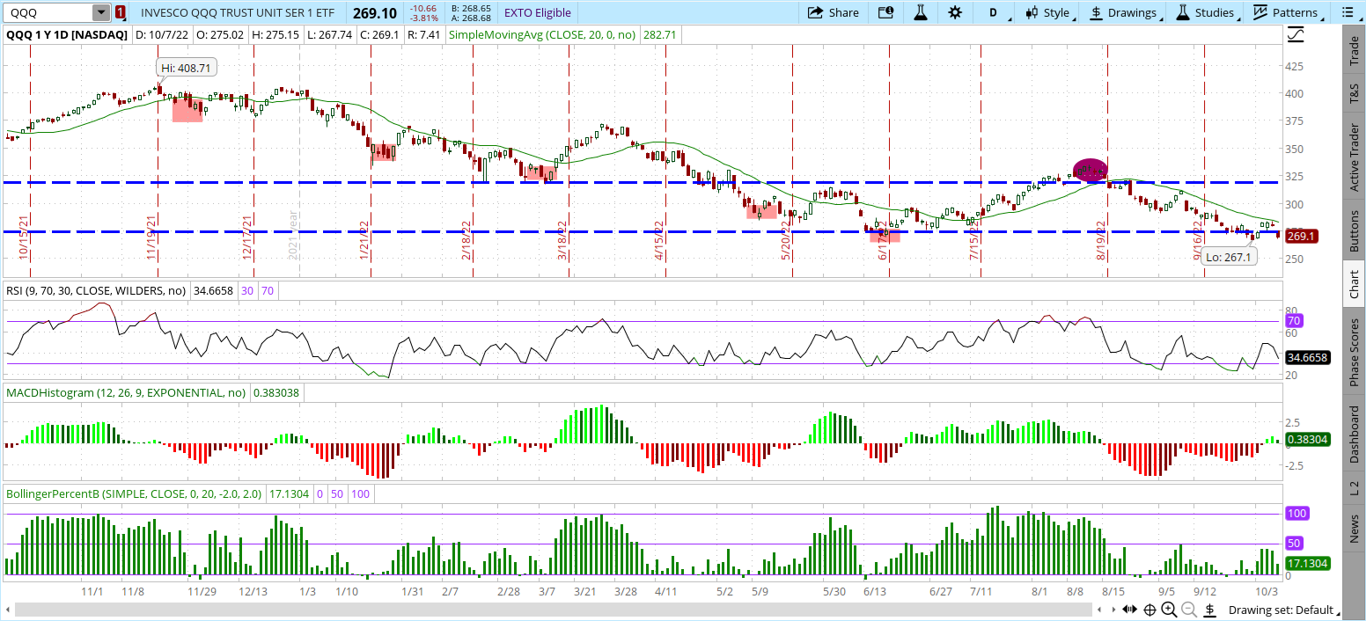The height and width of the screenshot is (621, 1366).
Task: Click the EXTO Eligible label
Action: click(x=537, y=12)
